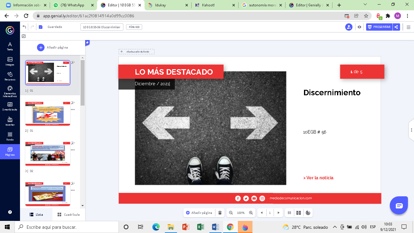This screenshot has width=414, height=233.
Task: Expand the right side panel handle
Action: tap(411, 130)
